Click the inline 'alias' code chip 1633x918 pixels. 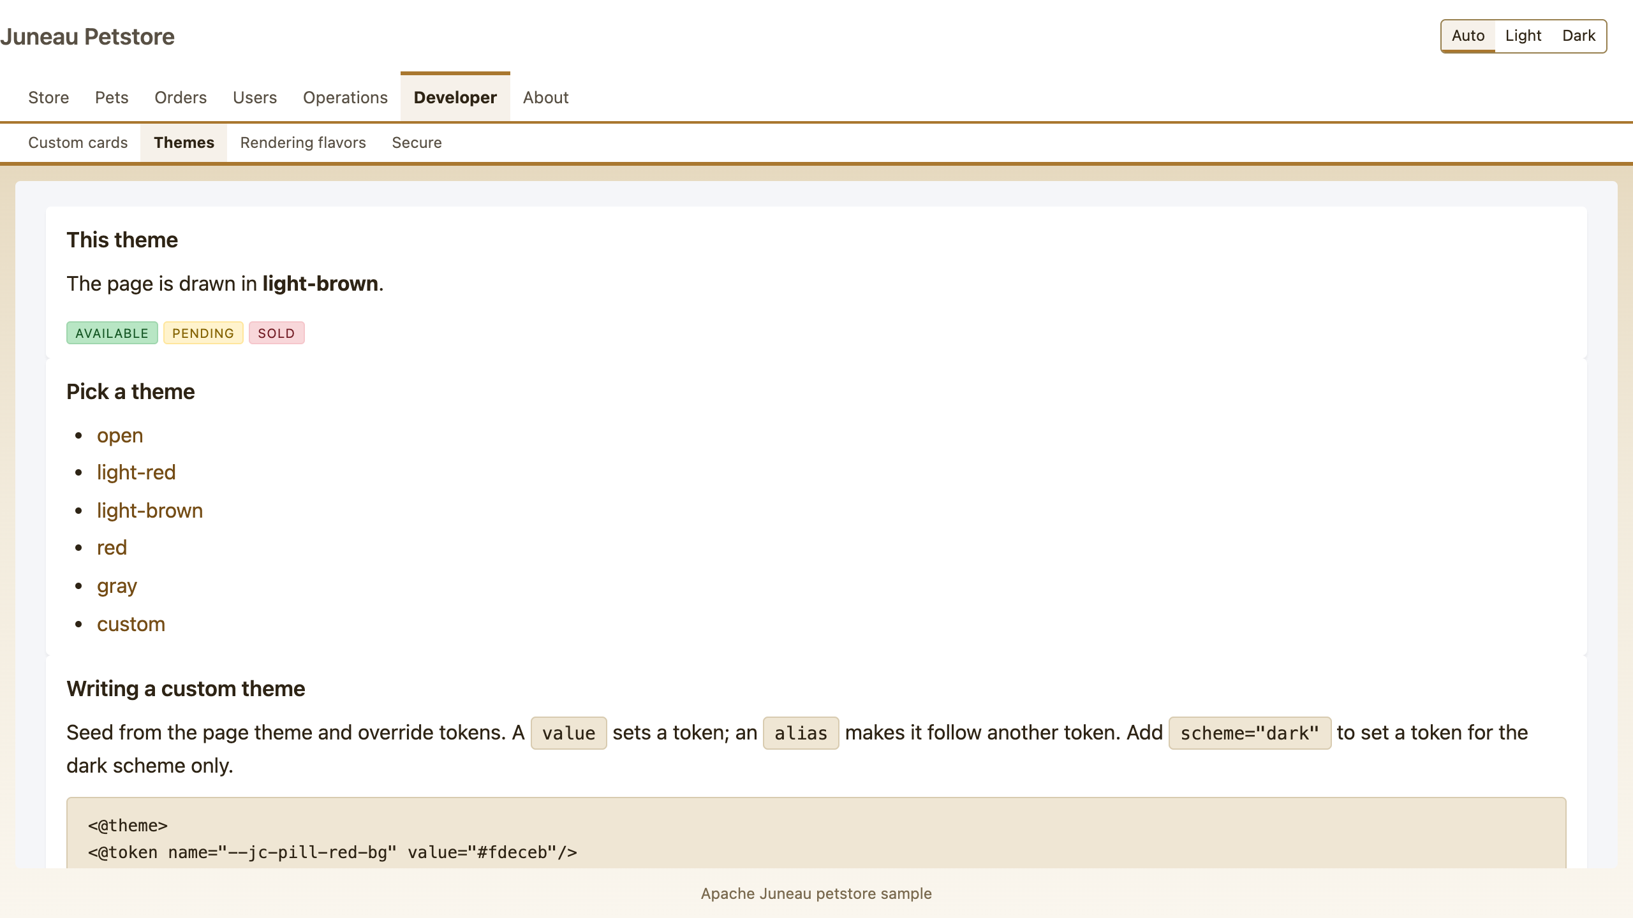point(801,733)
